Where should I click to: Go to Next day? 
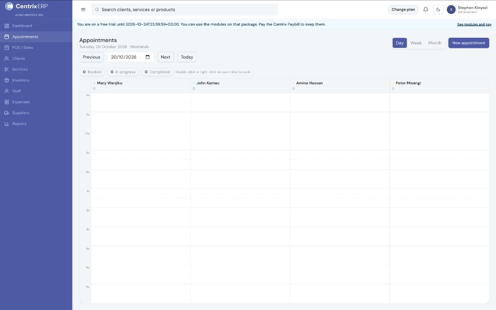[166, 57]
